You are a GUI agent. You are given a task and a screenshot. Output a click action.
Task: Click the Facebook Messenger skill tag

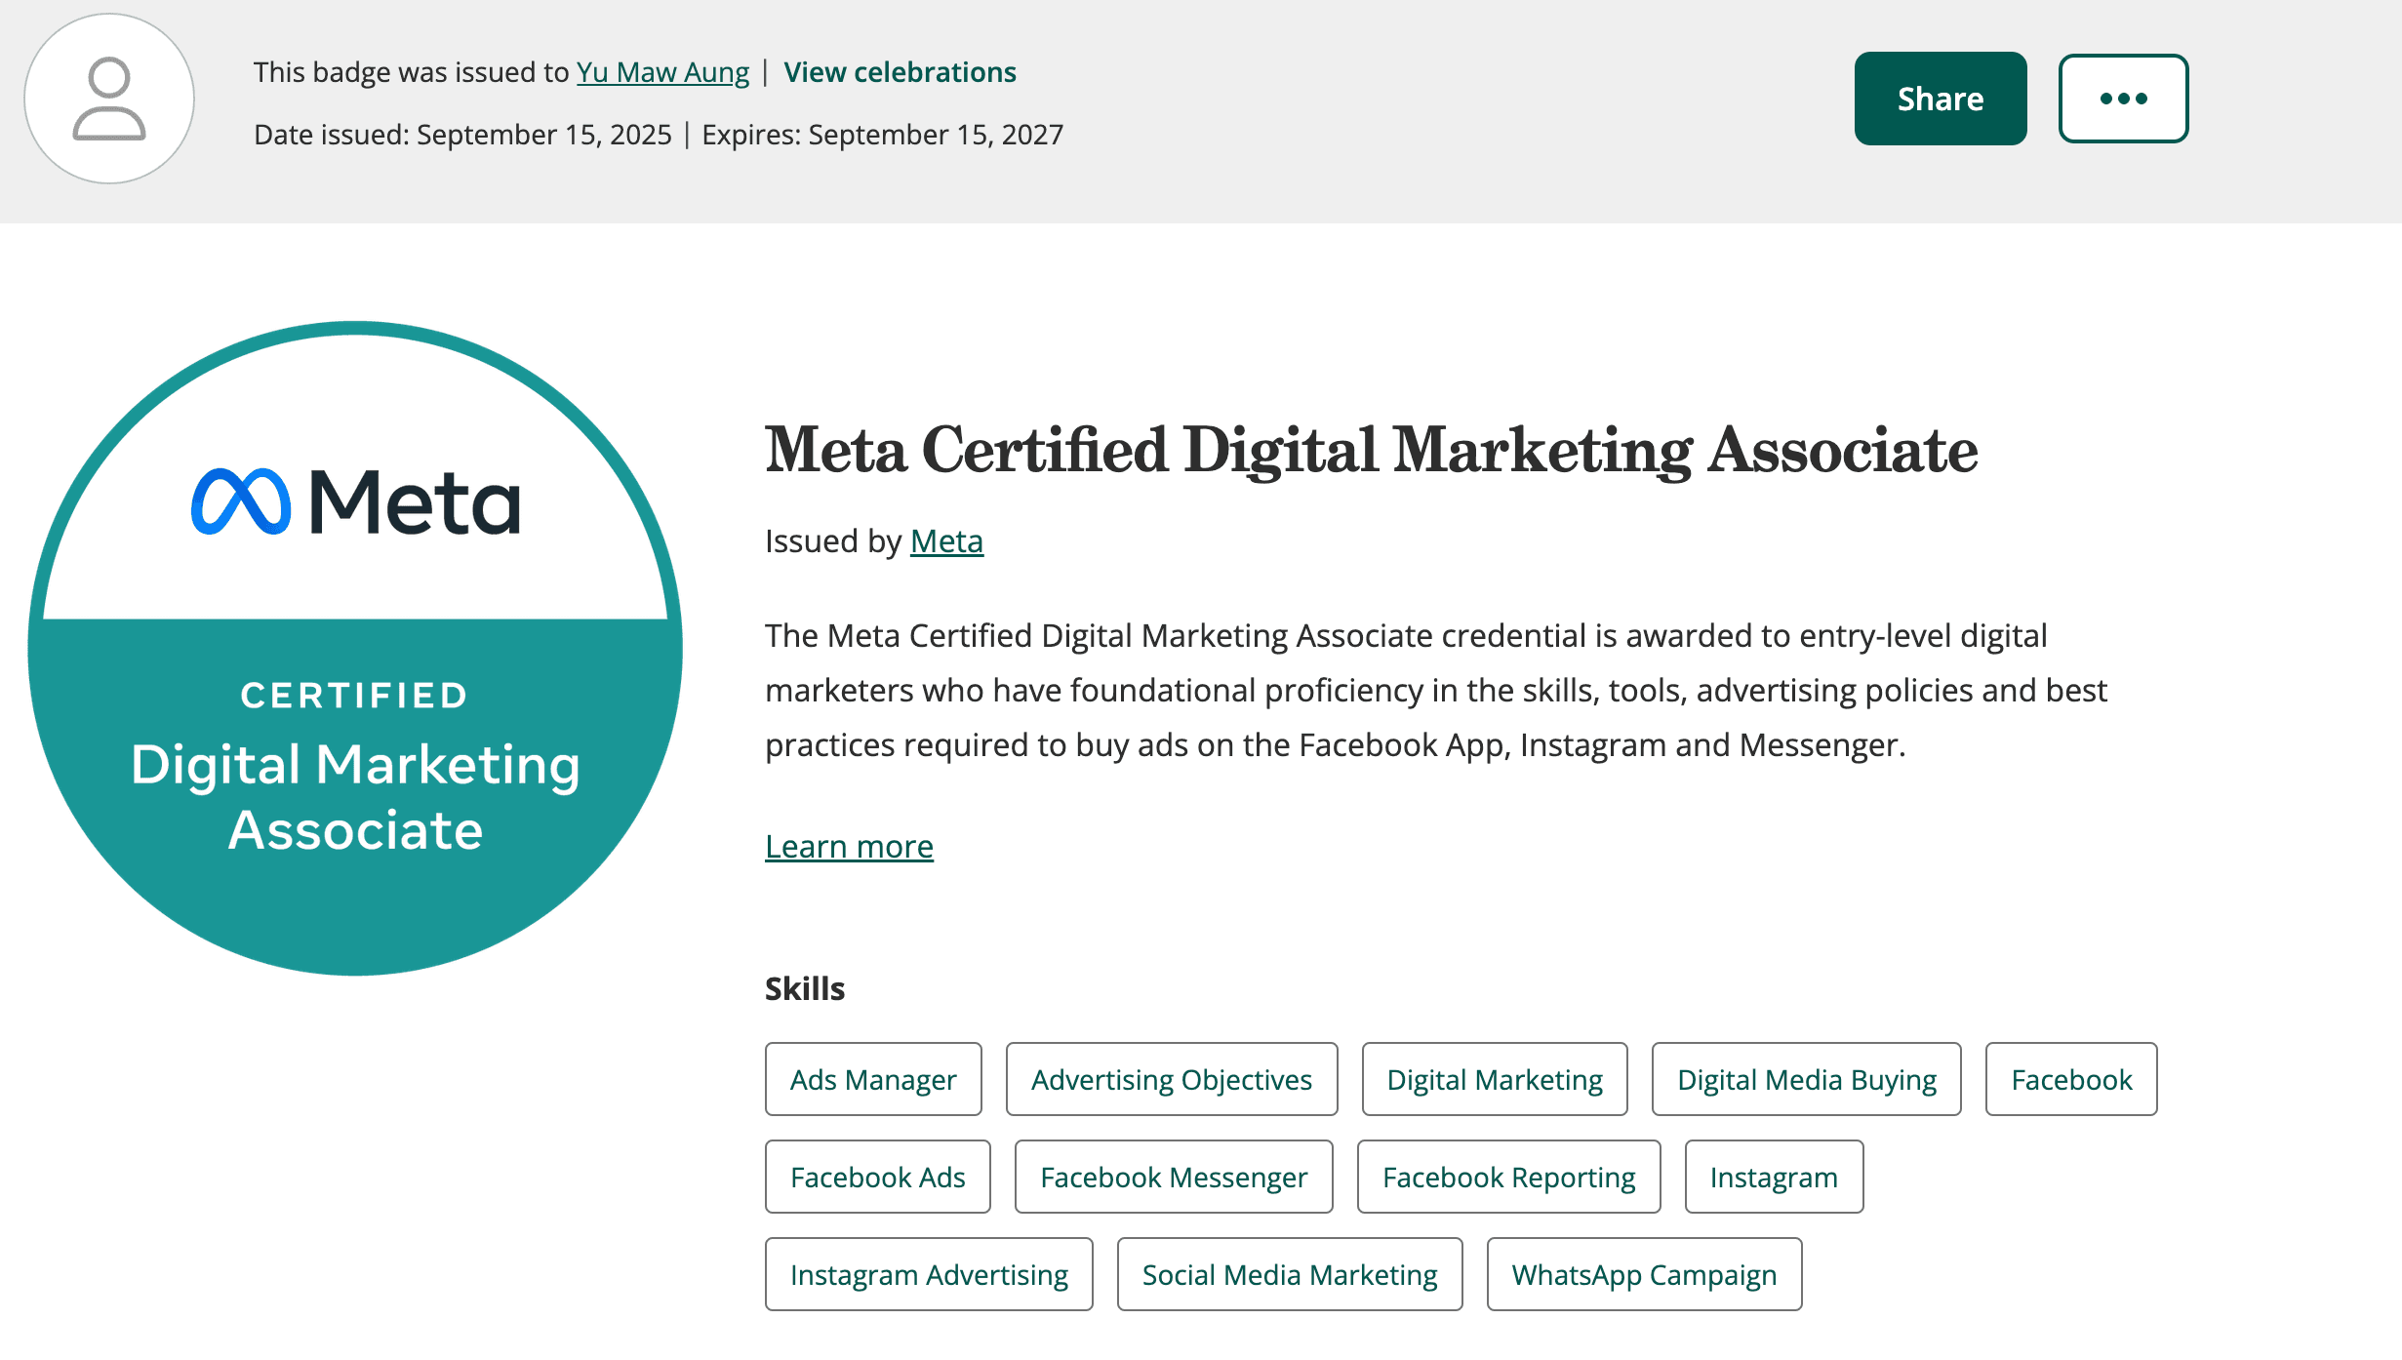coord(1173,1177)
